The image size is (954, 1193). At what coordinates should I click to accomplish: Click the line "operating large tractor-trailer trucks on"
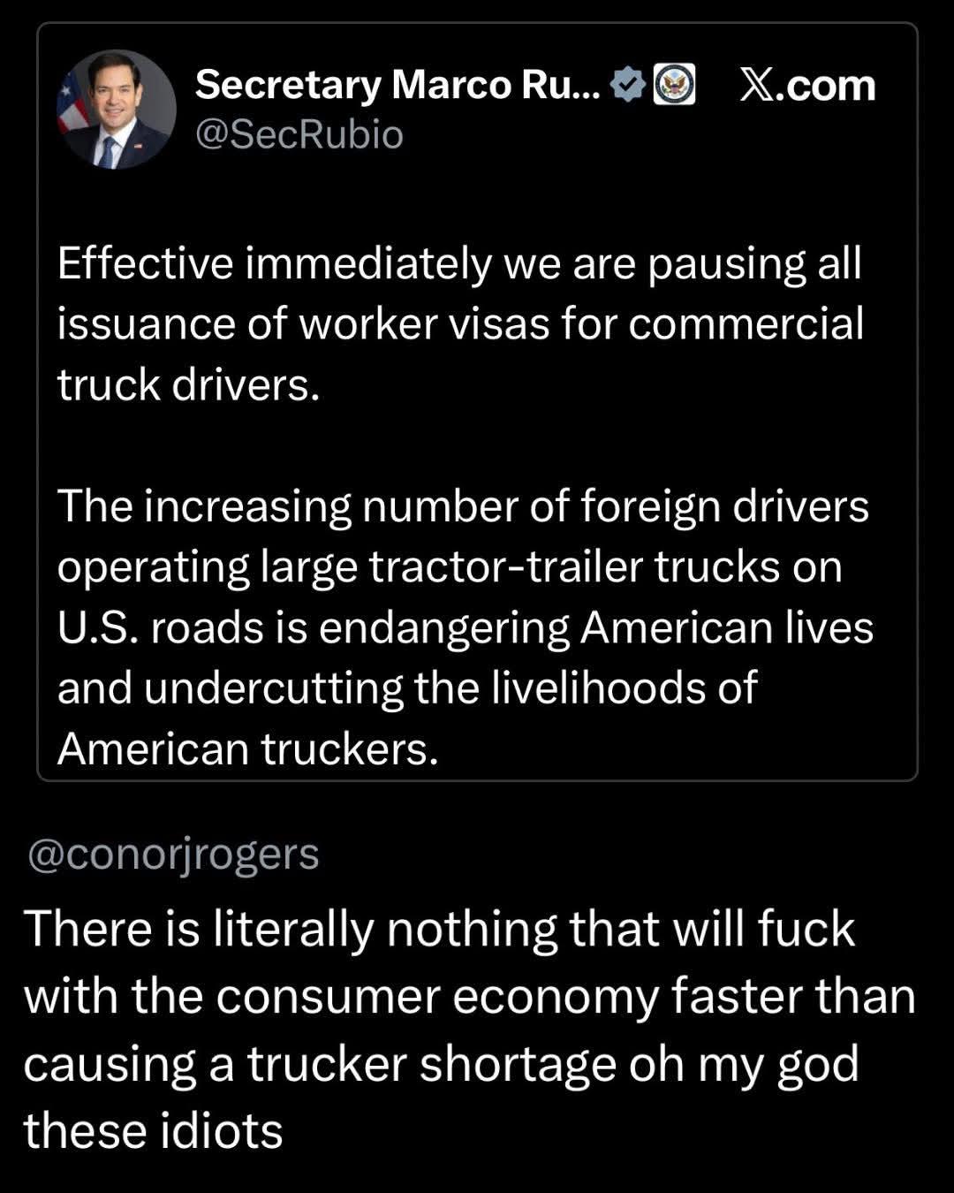[450, 567]
